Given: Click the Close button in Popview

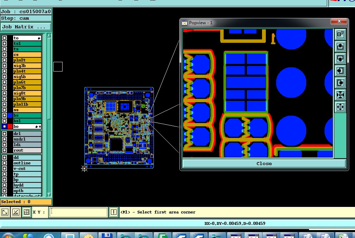Looking at the screenshot, I should point(264,164).
